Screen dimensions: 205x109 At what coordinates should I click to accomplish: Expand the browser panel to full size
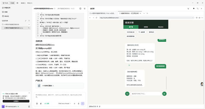point(198,9)
